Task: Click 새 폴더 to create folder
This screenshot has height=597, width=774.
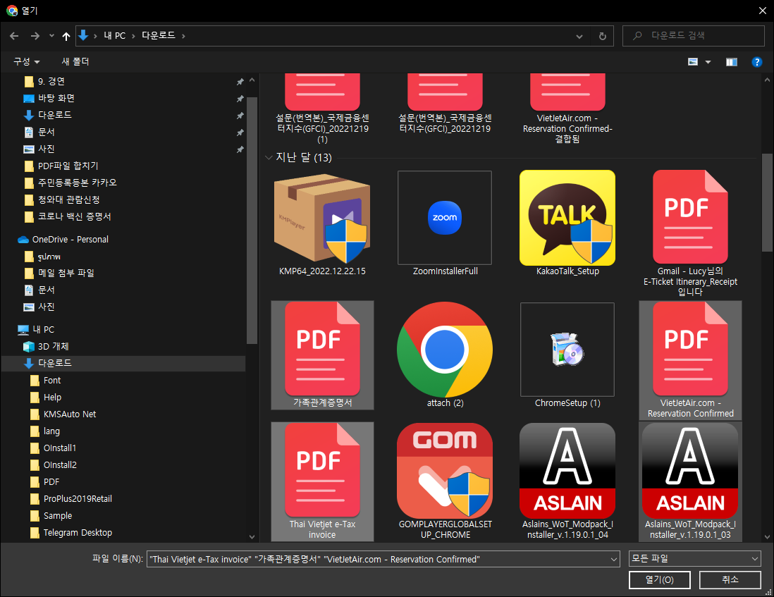Action: pos(75,62)
